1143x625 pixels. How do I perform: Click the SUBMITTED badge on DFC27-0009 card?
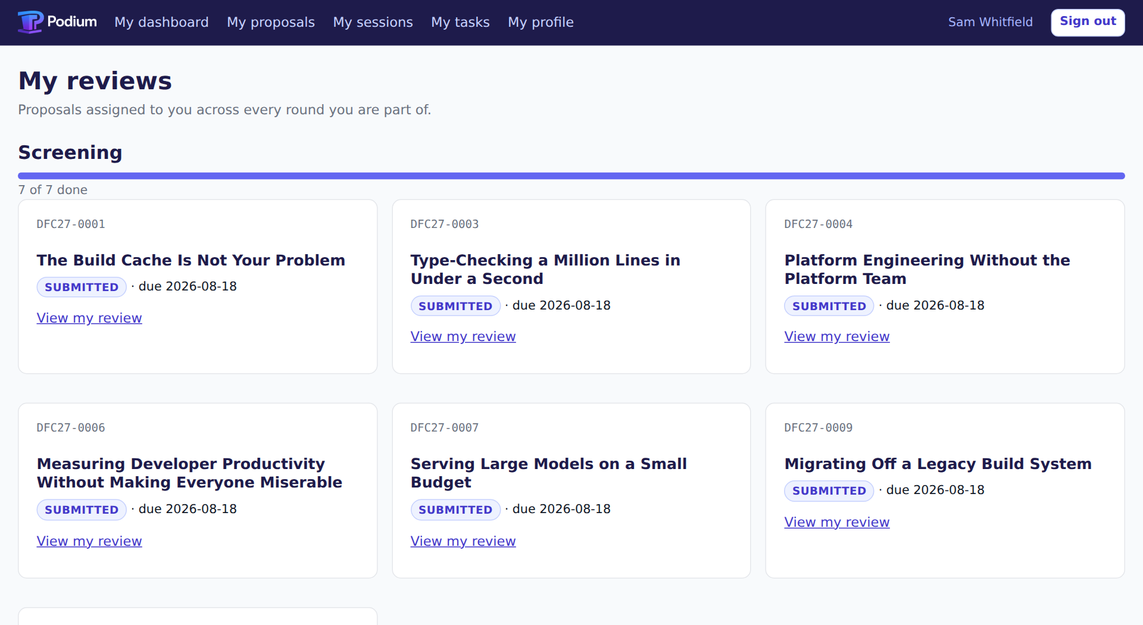(x=829, y=490)
